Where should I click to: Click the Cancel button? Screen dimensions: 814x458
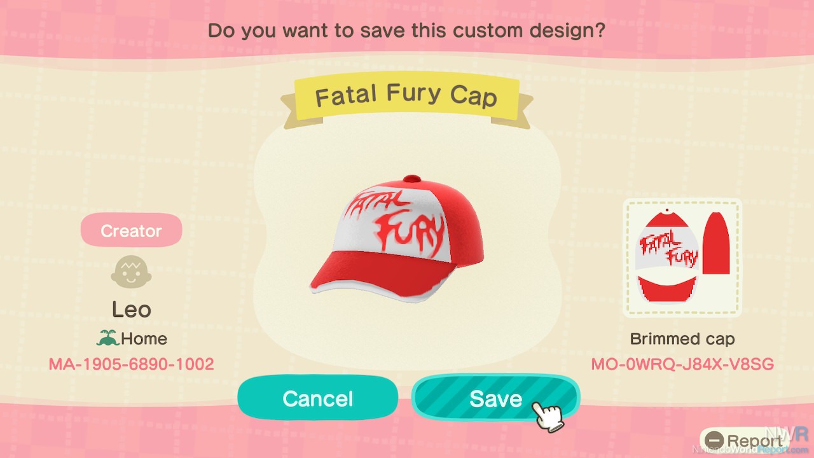(x=318, y=399)
